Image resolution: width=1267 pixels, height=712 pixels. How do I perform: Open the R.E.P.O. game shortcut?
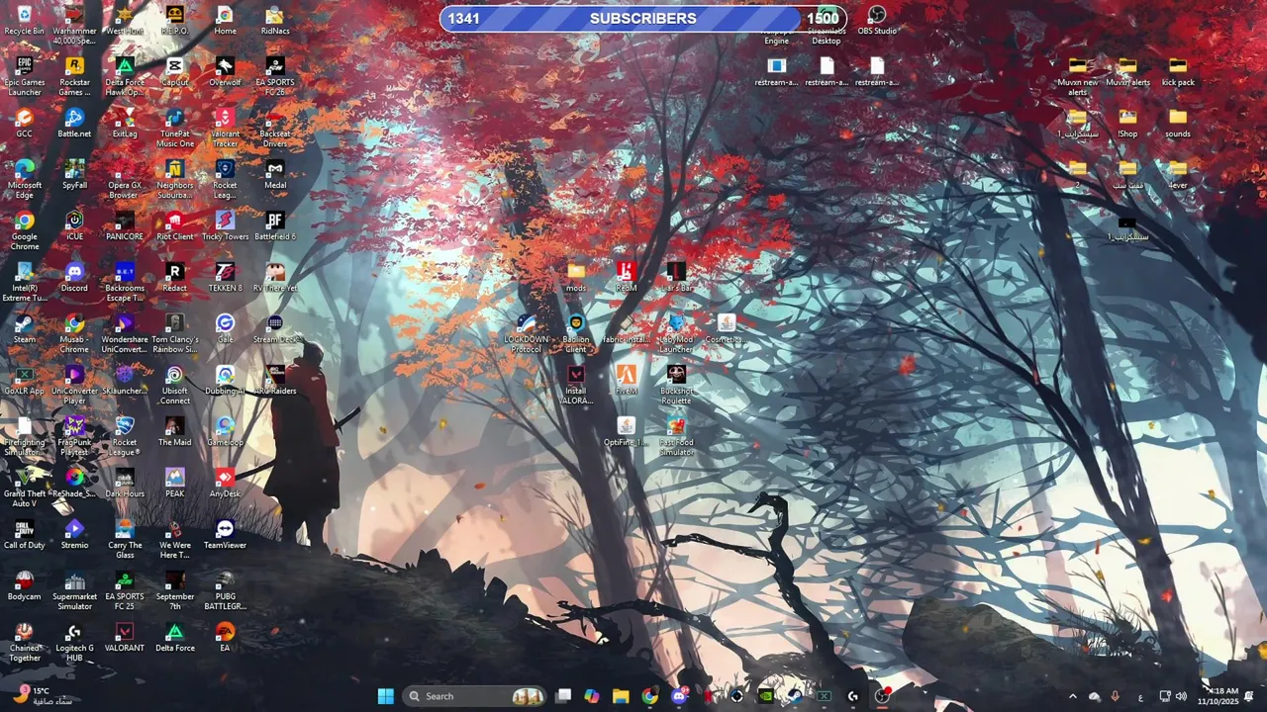pyautogui.click(x=174, y=20)
